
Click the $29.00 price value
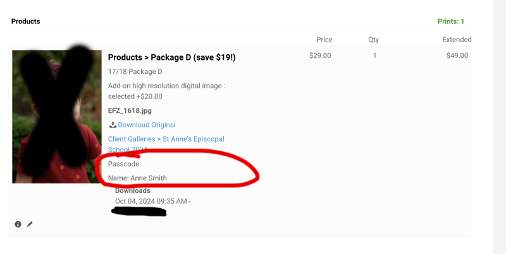(x=320, y=55)
